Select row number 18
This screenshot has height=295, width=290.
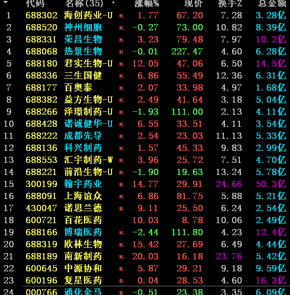(x=9, y=220)
